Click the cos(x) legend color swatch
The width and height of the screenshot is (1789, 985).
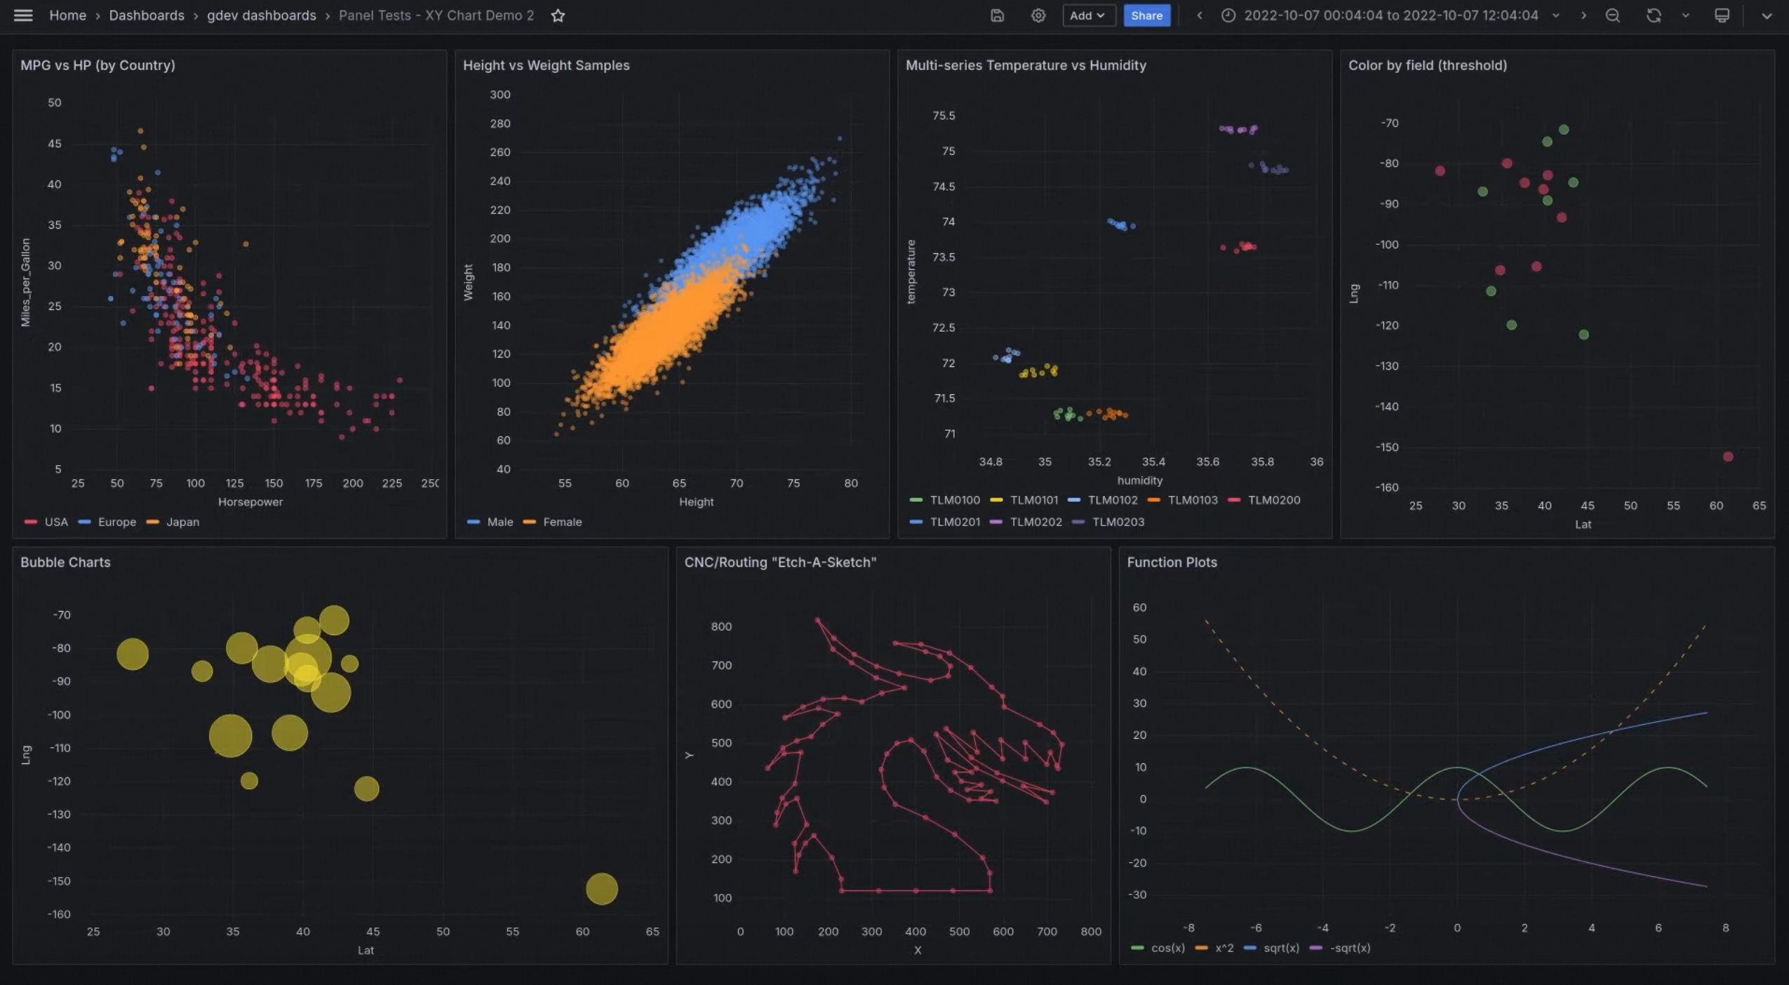[x=1137, y=949]
